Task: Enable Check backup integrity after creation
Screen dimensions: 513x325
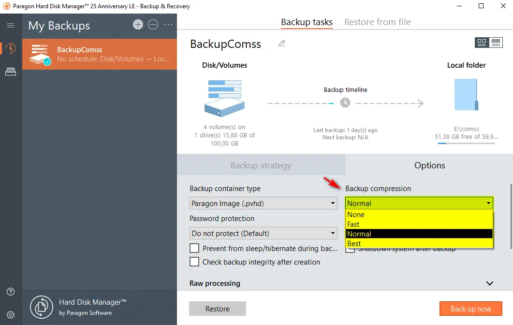Action: (x=194, y=262)
